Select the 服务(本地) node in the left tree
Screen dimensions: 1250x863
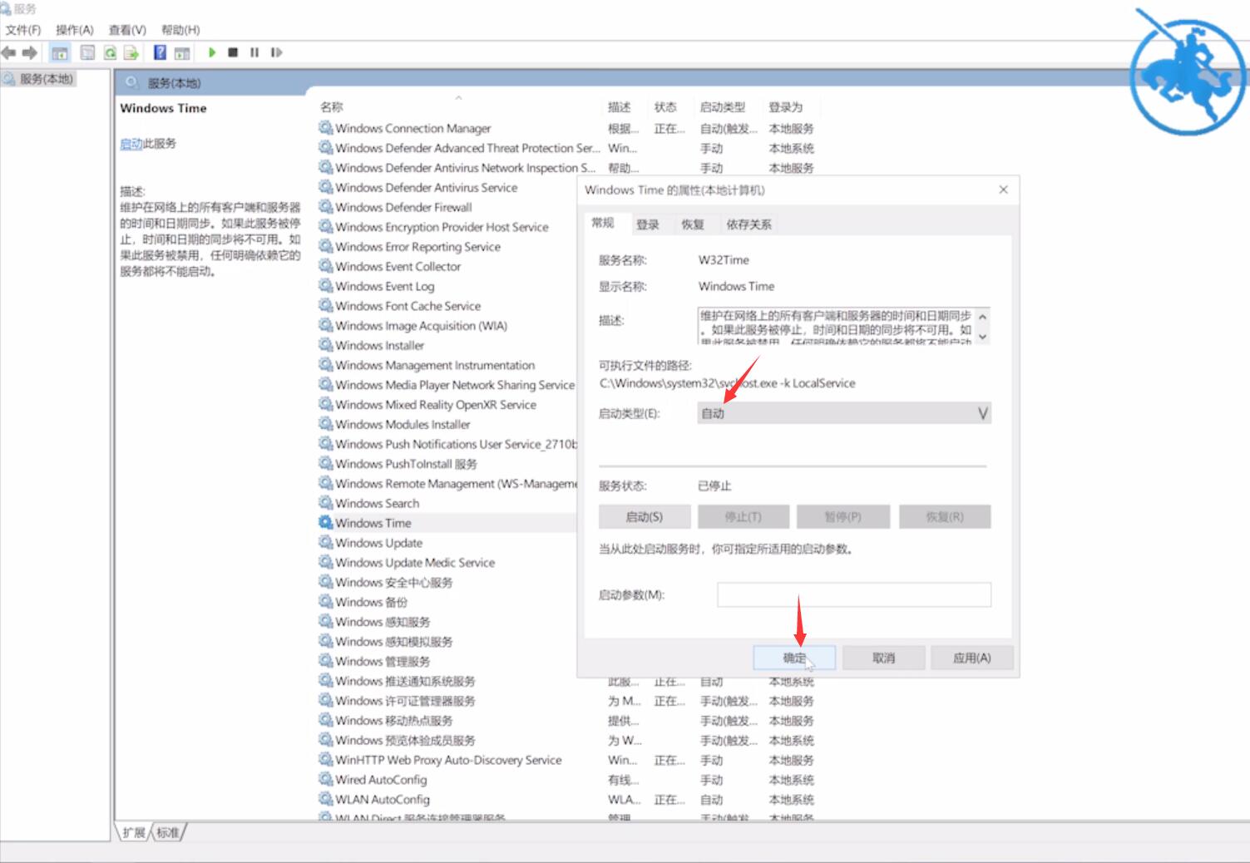coord(38,79)
